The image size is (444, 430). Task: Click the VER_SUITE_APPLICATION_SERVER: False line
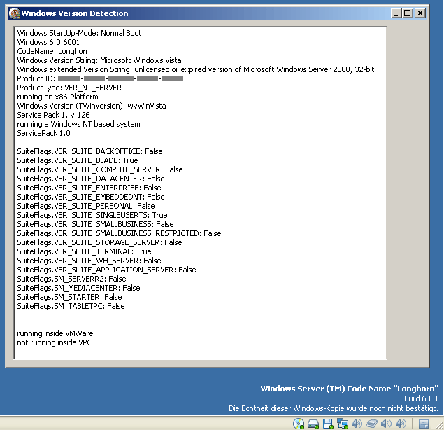pyautogui.click(x=106, y=270)
